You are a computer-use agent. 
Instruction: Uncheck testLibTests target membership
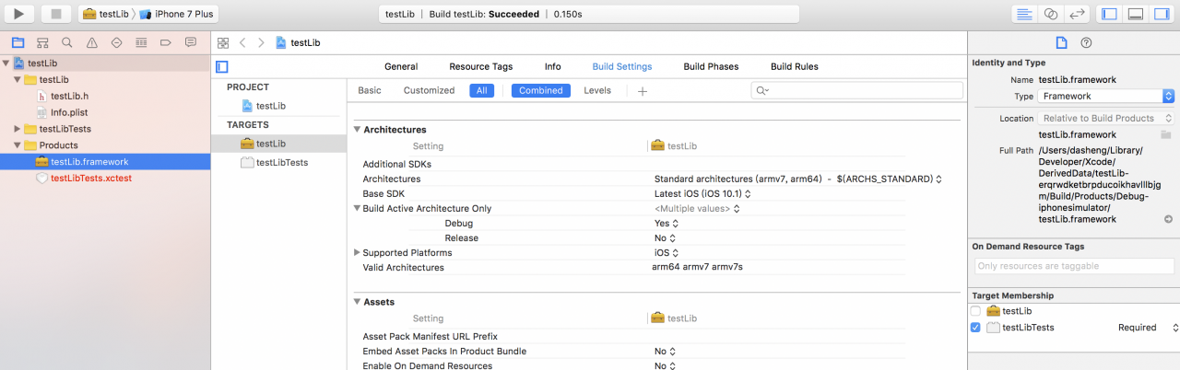click(975, 328)
